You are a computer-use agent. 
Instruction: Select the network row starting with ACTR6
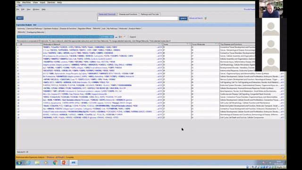click(x=150, y=88)
